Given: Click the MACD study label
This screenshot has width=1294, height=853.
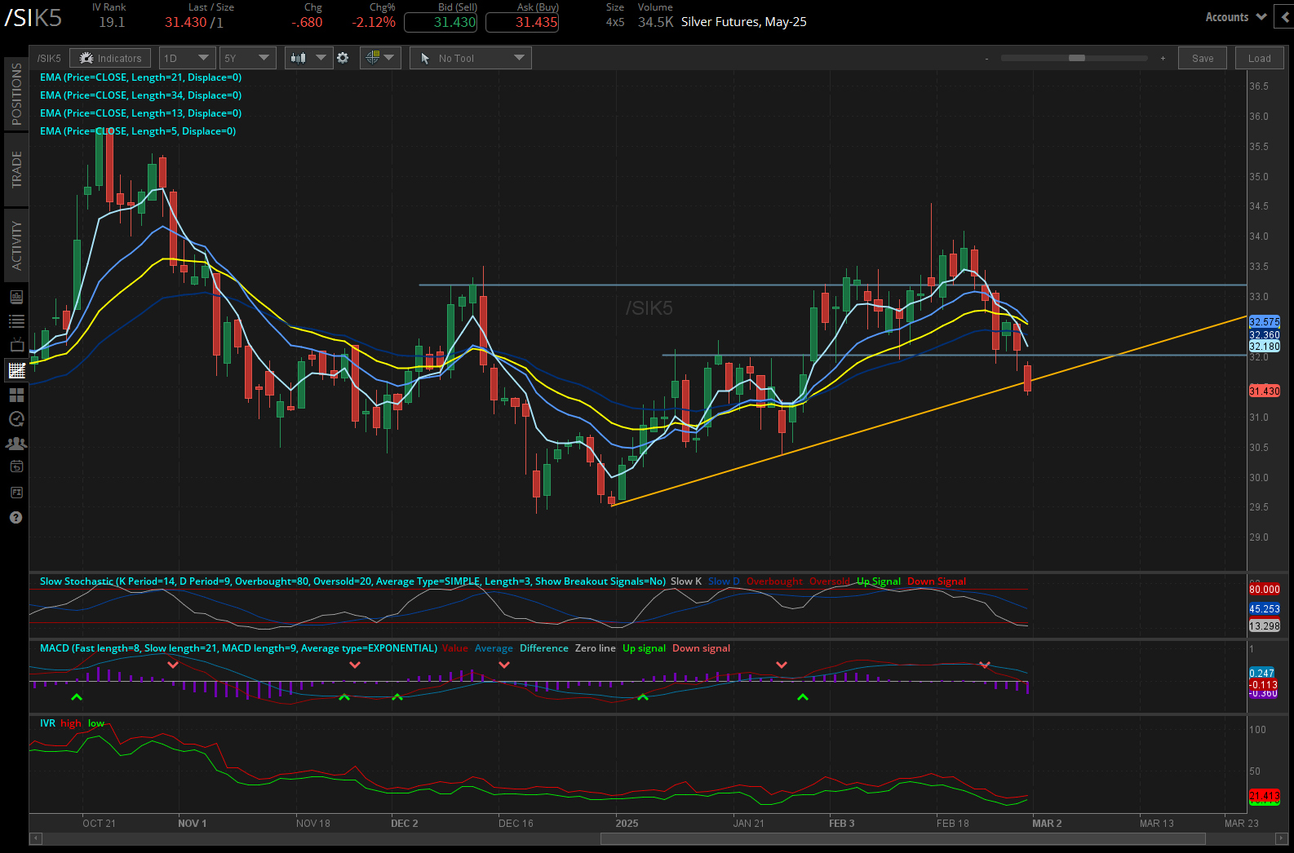Looking at the screenshot, I should point(238,648).
